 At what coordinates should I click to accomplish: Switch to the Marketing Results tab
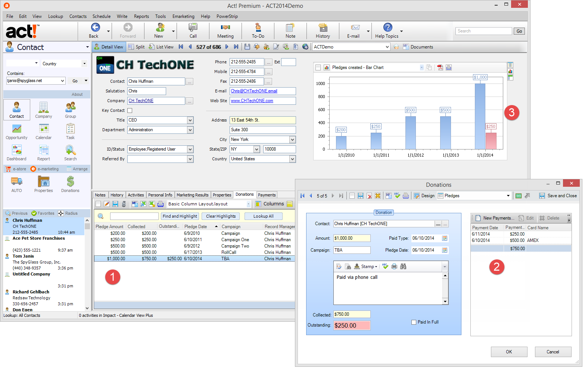(192, 195)
